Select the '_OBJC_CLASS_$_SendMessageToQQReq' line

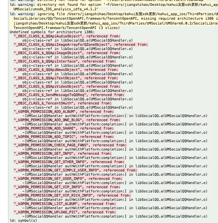click(x=69, y=95)
